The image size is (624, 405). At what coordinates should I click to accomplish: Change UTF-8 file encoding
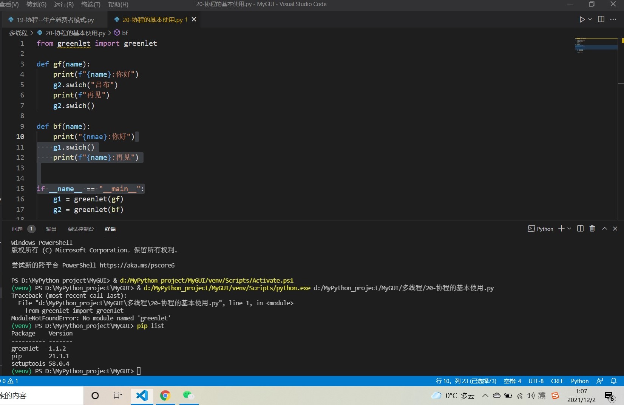pos(536,381)
